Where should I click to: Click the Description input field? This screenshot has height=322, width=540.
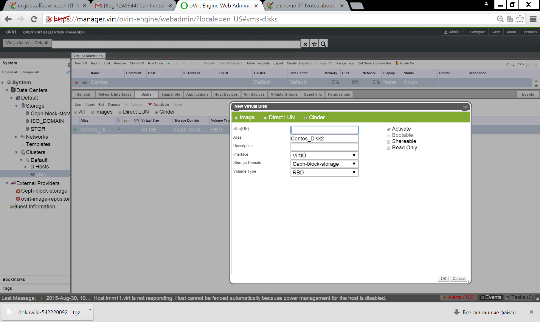pos(324,147)
